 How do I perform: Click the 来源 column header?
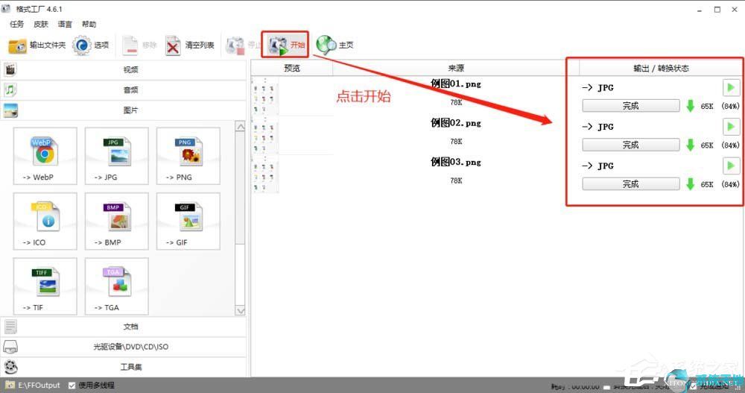(456, 68)
